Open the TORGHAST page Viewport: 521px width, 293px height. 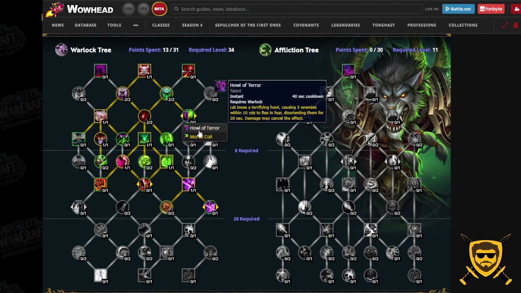(383, 25)
